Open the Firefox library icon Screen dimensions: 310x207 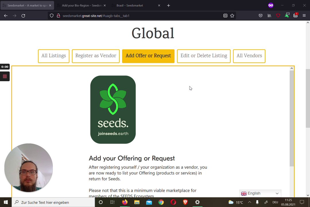tap(269, 16)
